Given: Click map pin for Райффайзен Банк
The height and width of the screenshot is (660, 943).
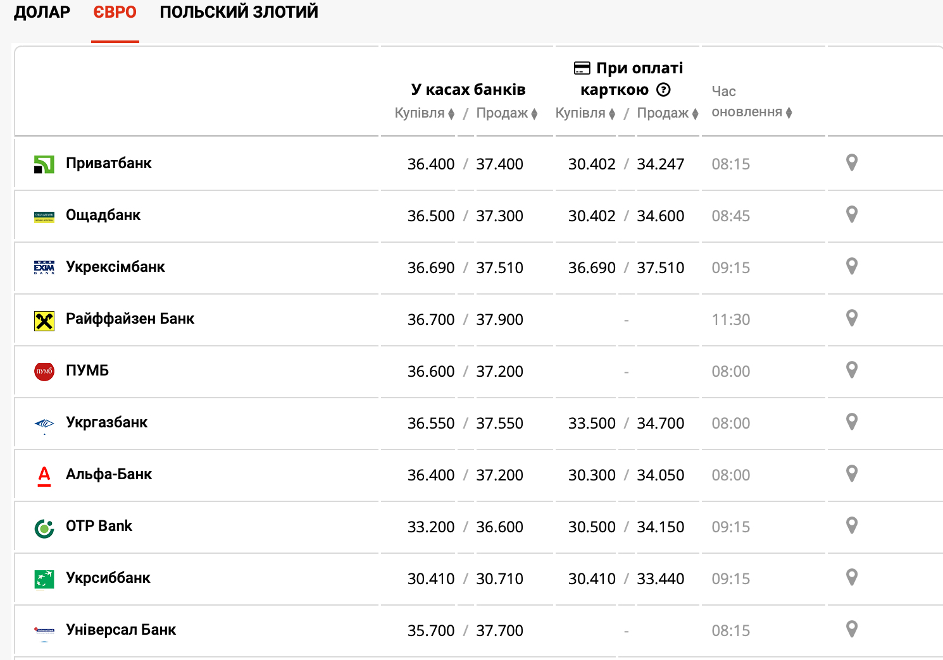Looking at the screenshot, I should tap(852, 319).
